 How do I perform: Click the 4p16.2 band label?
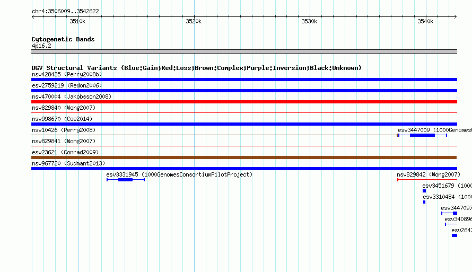click(41, 46)
